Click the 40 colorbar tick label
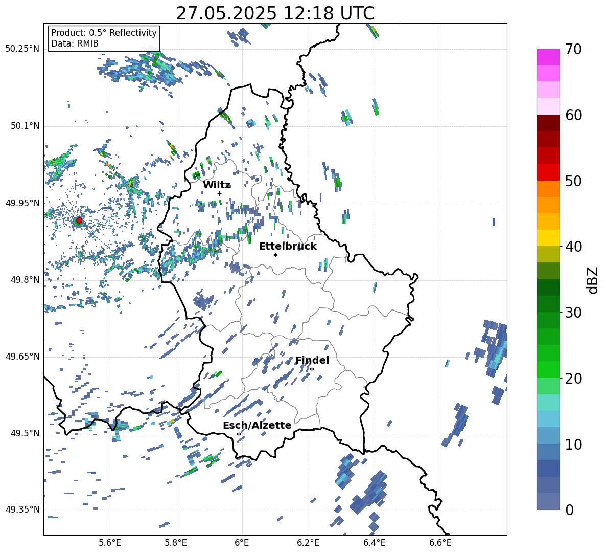The image size is (605, 553). pyautogui.click(x=573, y=247)
